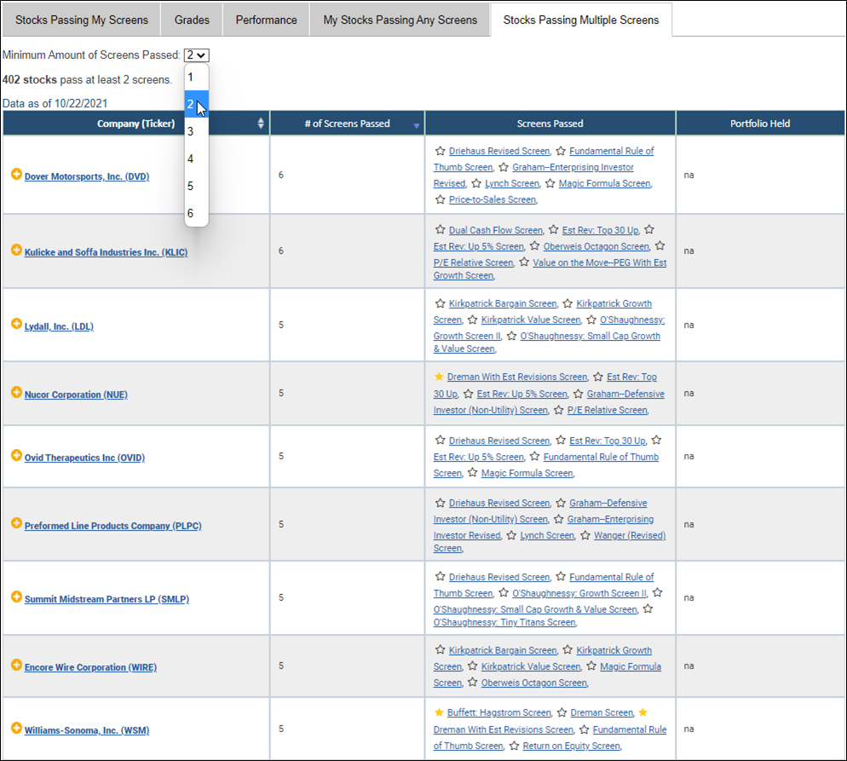Choose option 4 in screens dropdown list
847x761 pixels.
(196, 159)
